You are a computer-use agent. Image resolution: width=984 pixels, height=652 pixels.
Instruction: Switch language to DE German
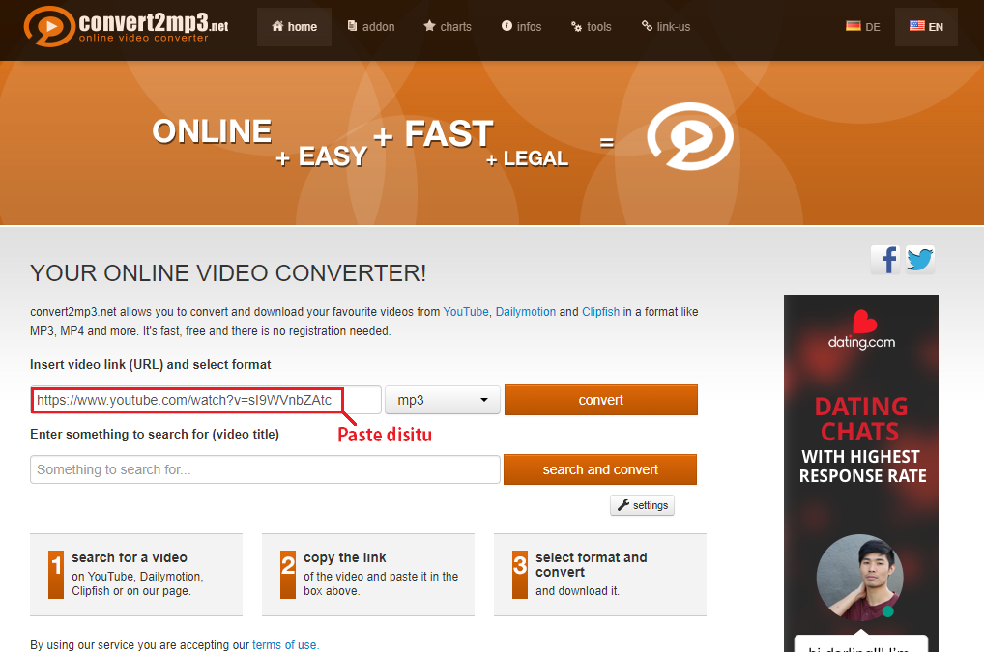(x=863, y=27)
